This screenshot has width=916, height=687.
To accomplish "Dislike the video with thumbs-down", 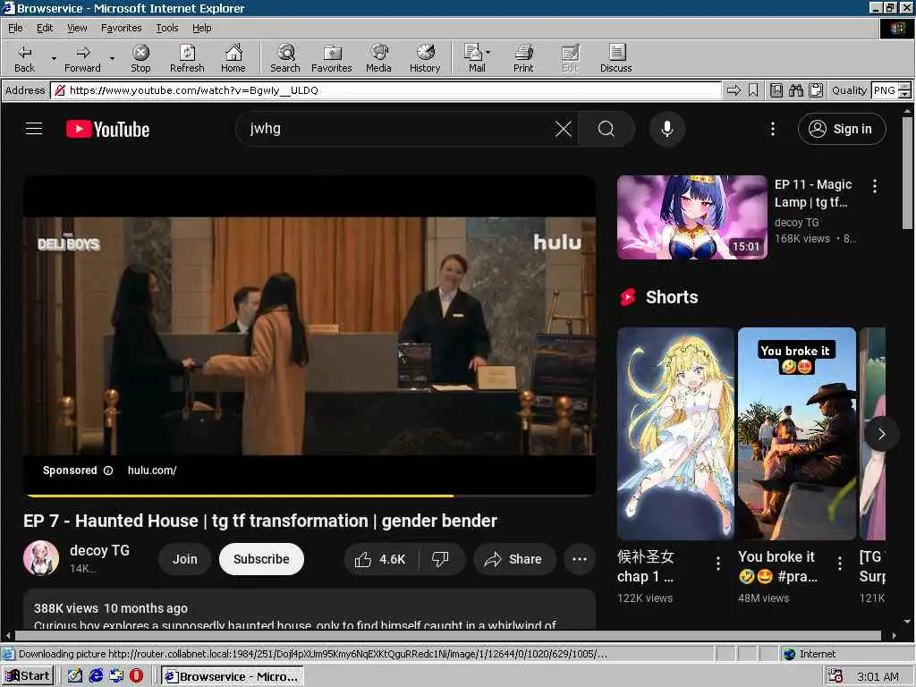I will 440,559.
